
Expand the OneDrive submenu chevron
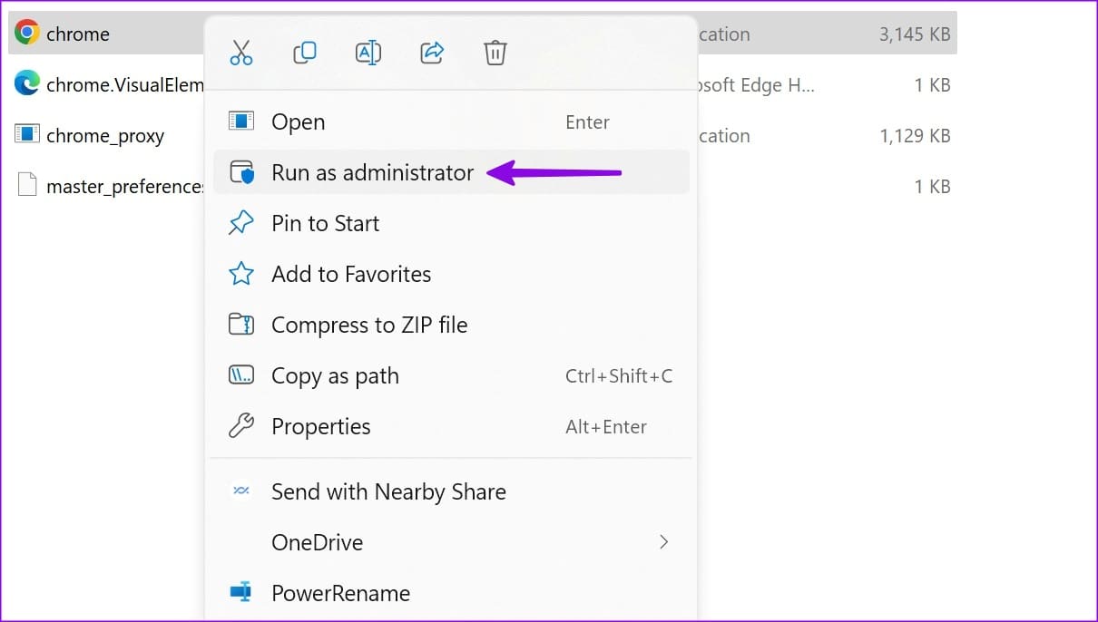pyautogui.click(x=665, y=542)
